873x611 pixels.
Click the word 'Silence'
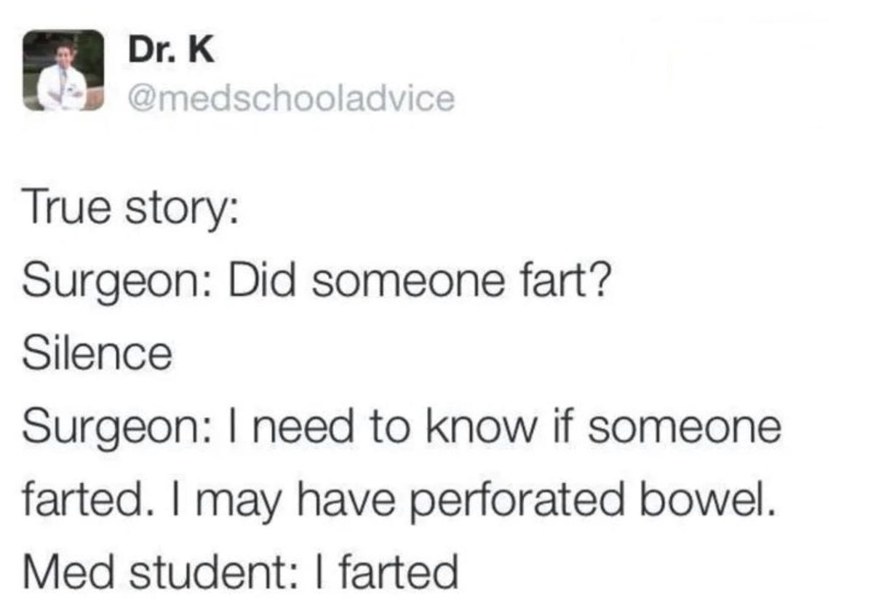point(98,354)
